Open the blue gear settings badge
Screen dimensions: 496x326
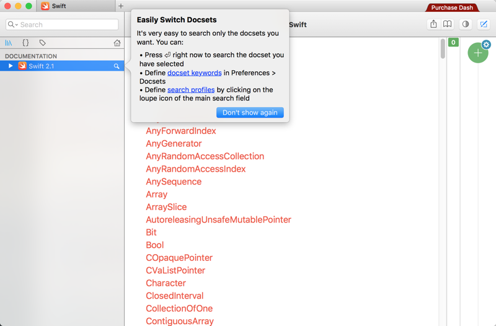pyautogui.click(x=486, y=45)
